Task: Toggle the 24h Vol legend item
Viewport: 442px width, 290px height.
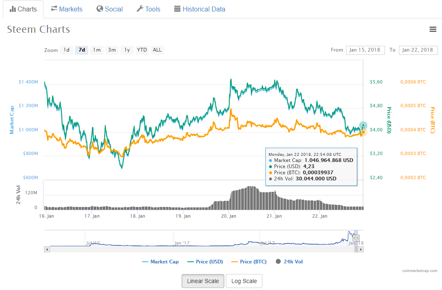Action: click(289, 262)
